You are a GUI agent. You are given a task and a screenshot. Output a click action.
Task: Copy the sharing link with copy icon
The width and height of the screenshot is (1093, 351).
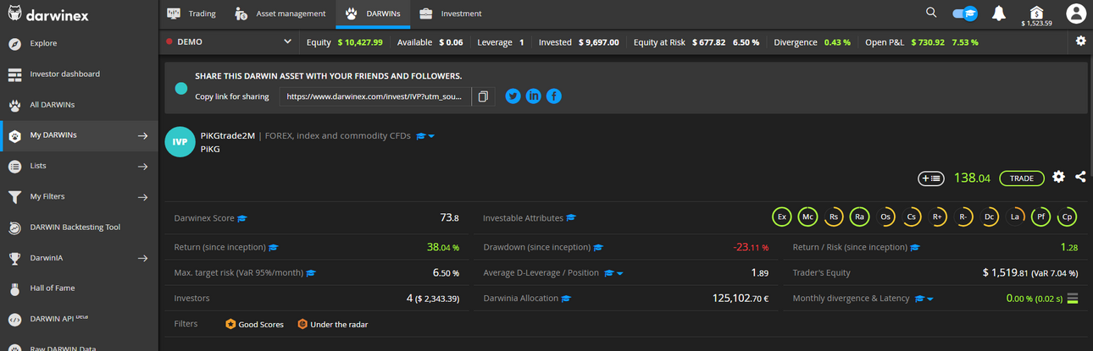(x=483, y=96)
